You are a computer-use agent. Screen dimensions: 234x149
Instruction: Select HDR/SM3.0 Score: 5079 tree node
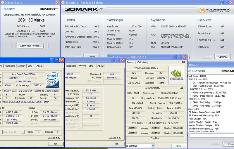pyautogui.click(x=200, y=89)
